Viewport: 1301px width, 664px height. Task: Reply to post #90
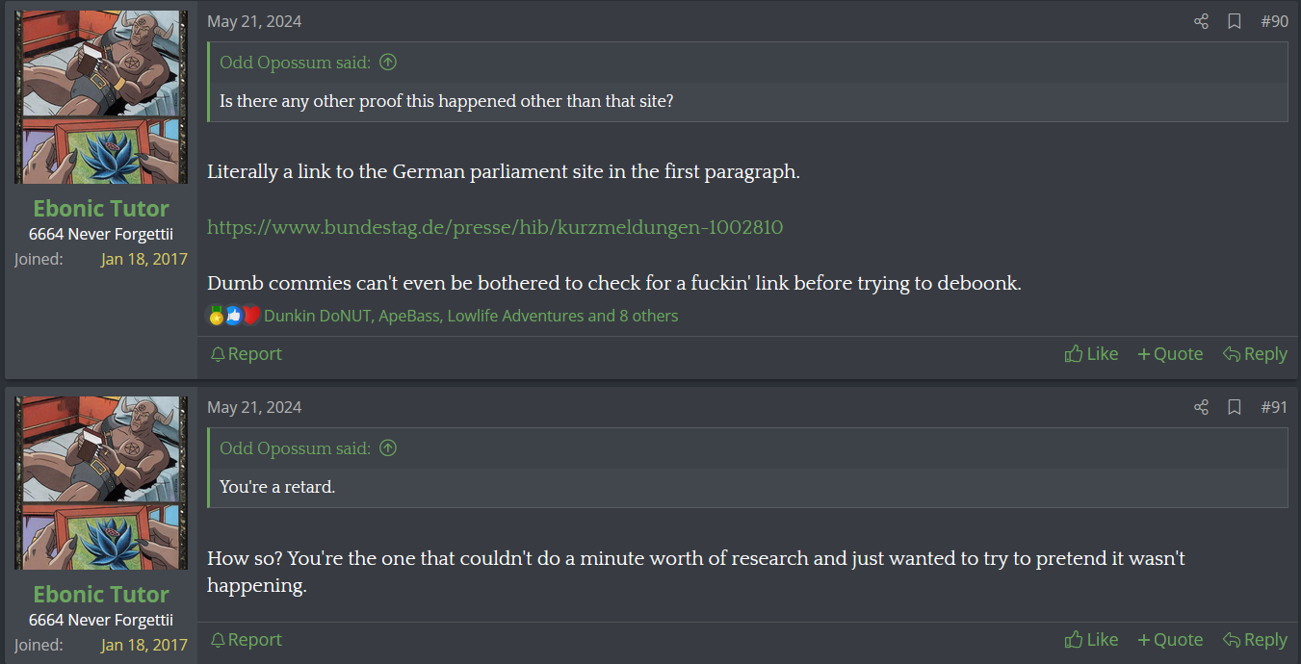tap(1255, 354)
